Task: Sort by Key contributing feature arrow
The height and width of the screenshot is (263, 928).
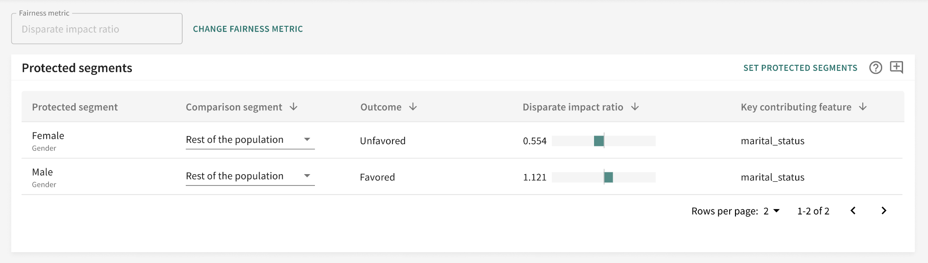Action: tap(863, 107)
